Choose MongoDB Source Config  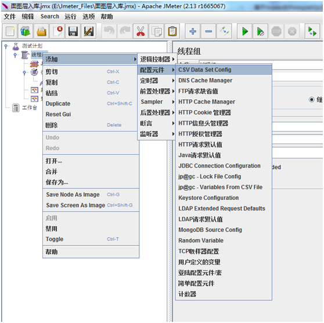(x=224, y=230)
